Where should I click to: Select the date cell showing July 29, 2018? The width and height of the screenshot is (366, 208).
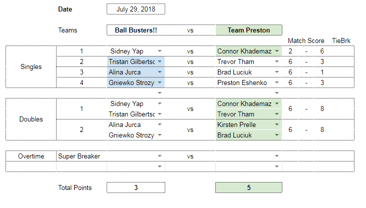point(136,9)
